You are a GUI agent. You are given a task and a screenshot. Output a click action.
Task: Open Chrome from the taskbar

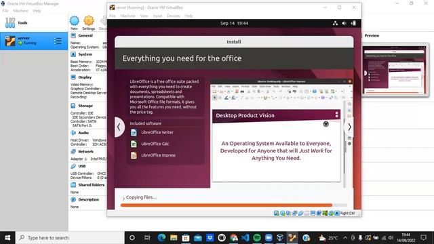point(233,238)
